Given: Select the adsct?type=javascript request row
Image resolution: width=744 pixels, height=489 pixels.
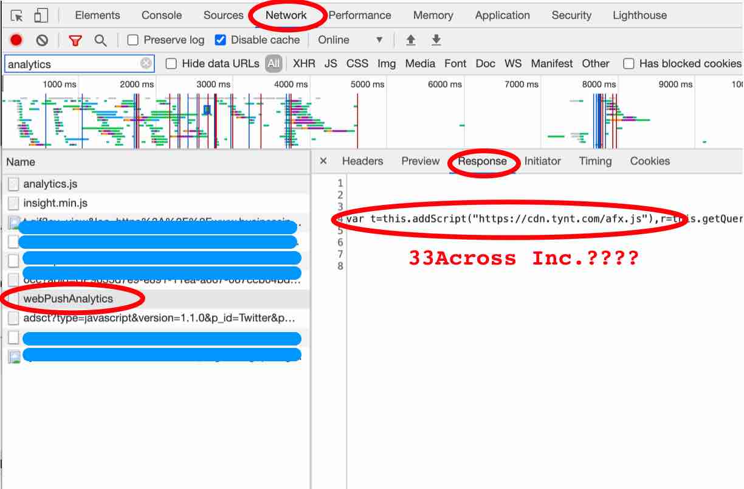Looking at the screenshot, I should coord(156,318).
